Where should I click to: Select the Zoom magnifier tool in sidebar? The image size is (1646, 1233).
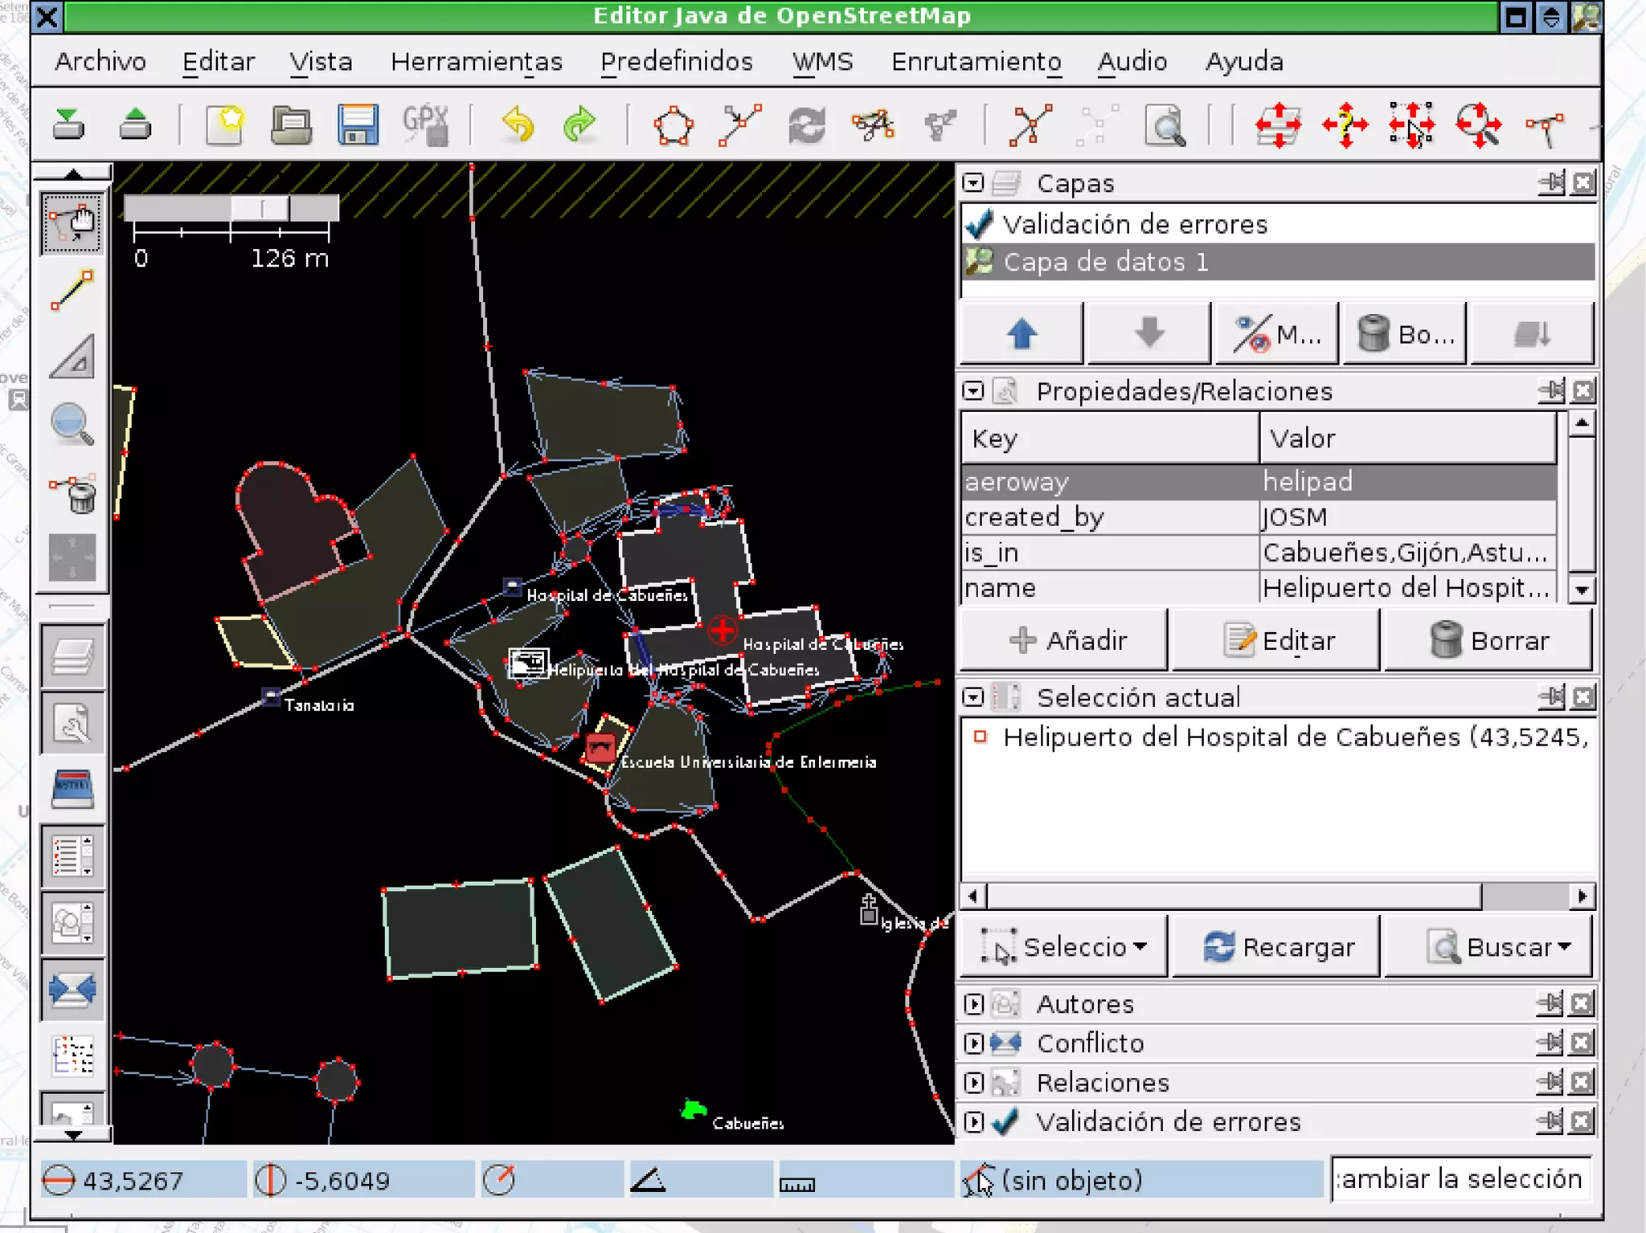point(72,424)
